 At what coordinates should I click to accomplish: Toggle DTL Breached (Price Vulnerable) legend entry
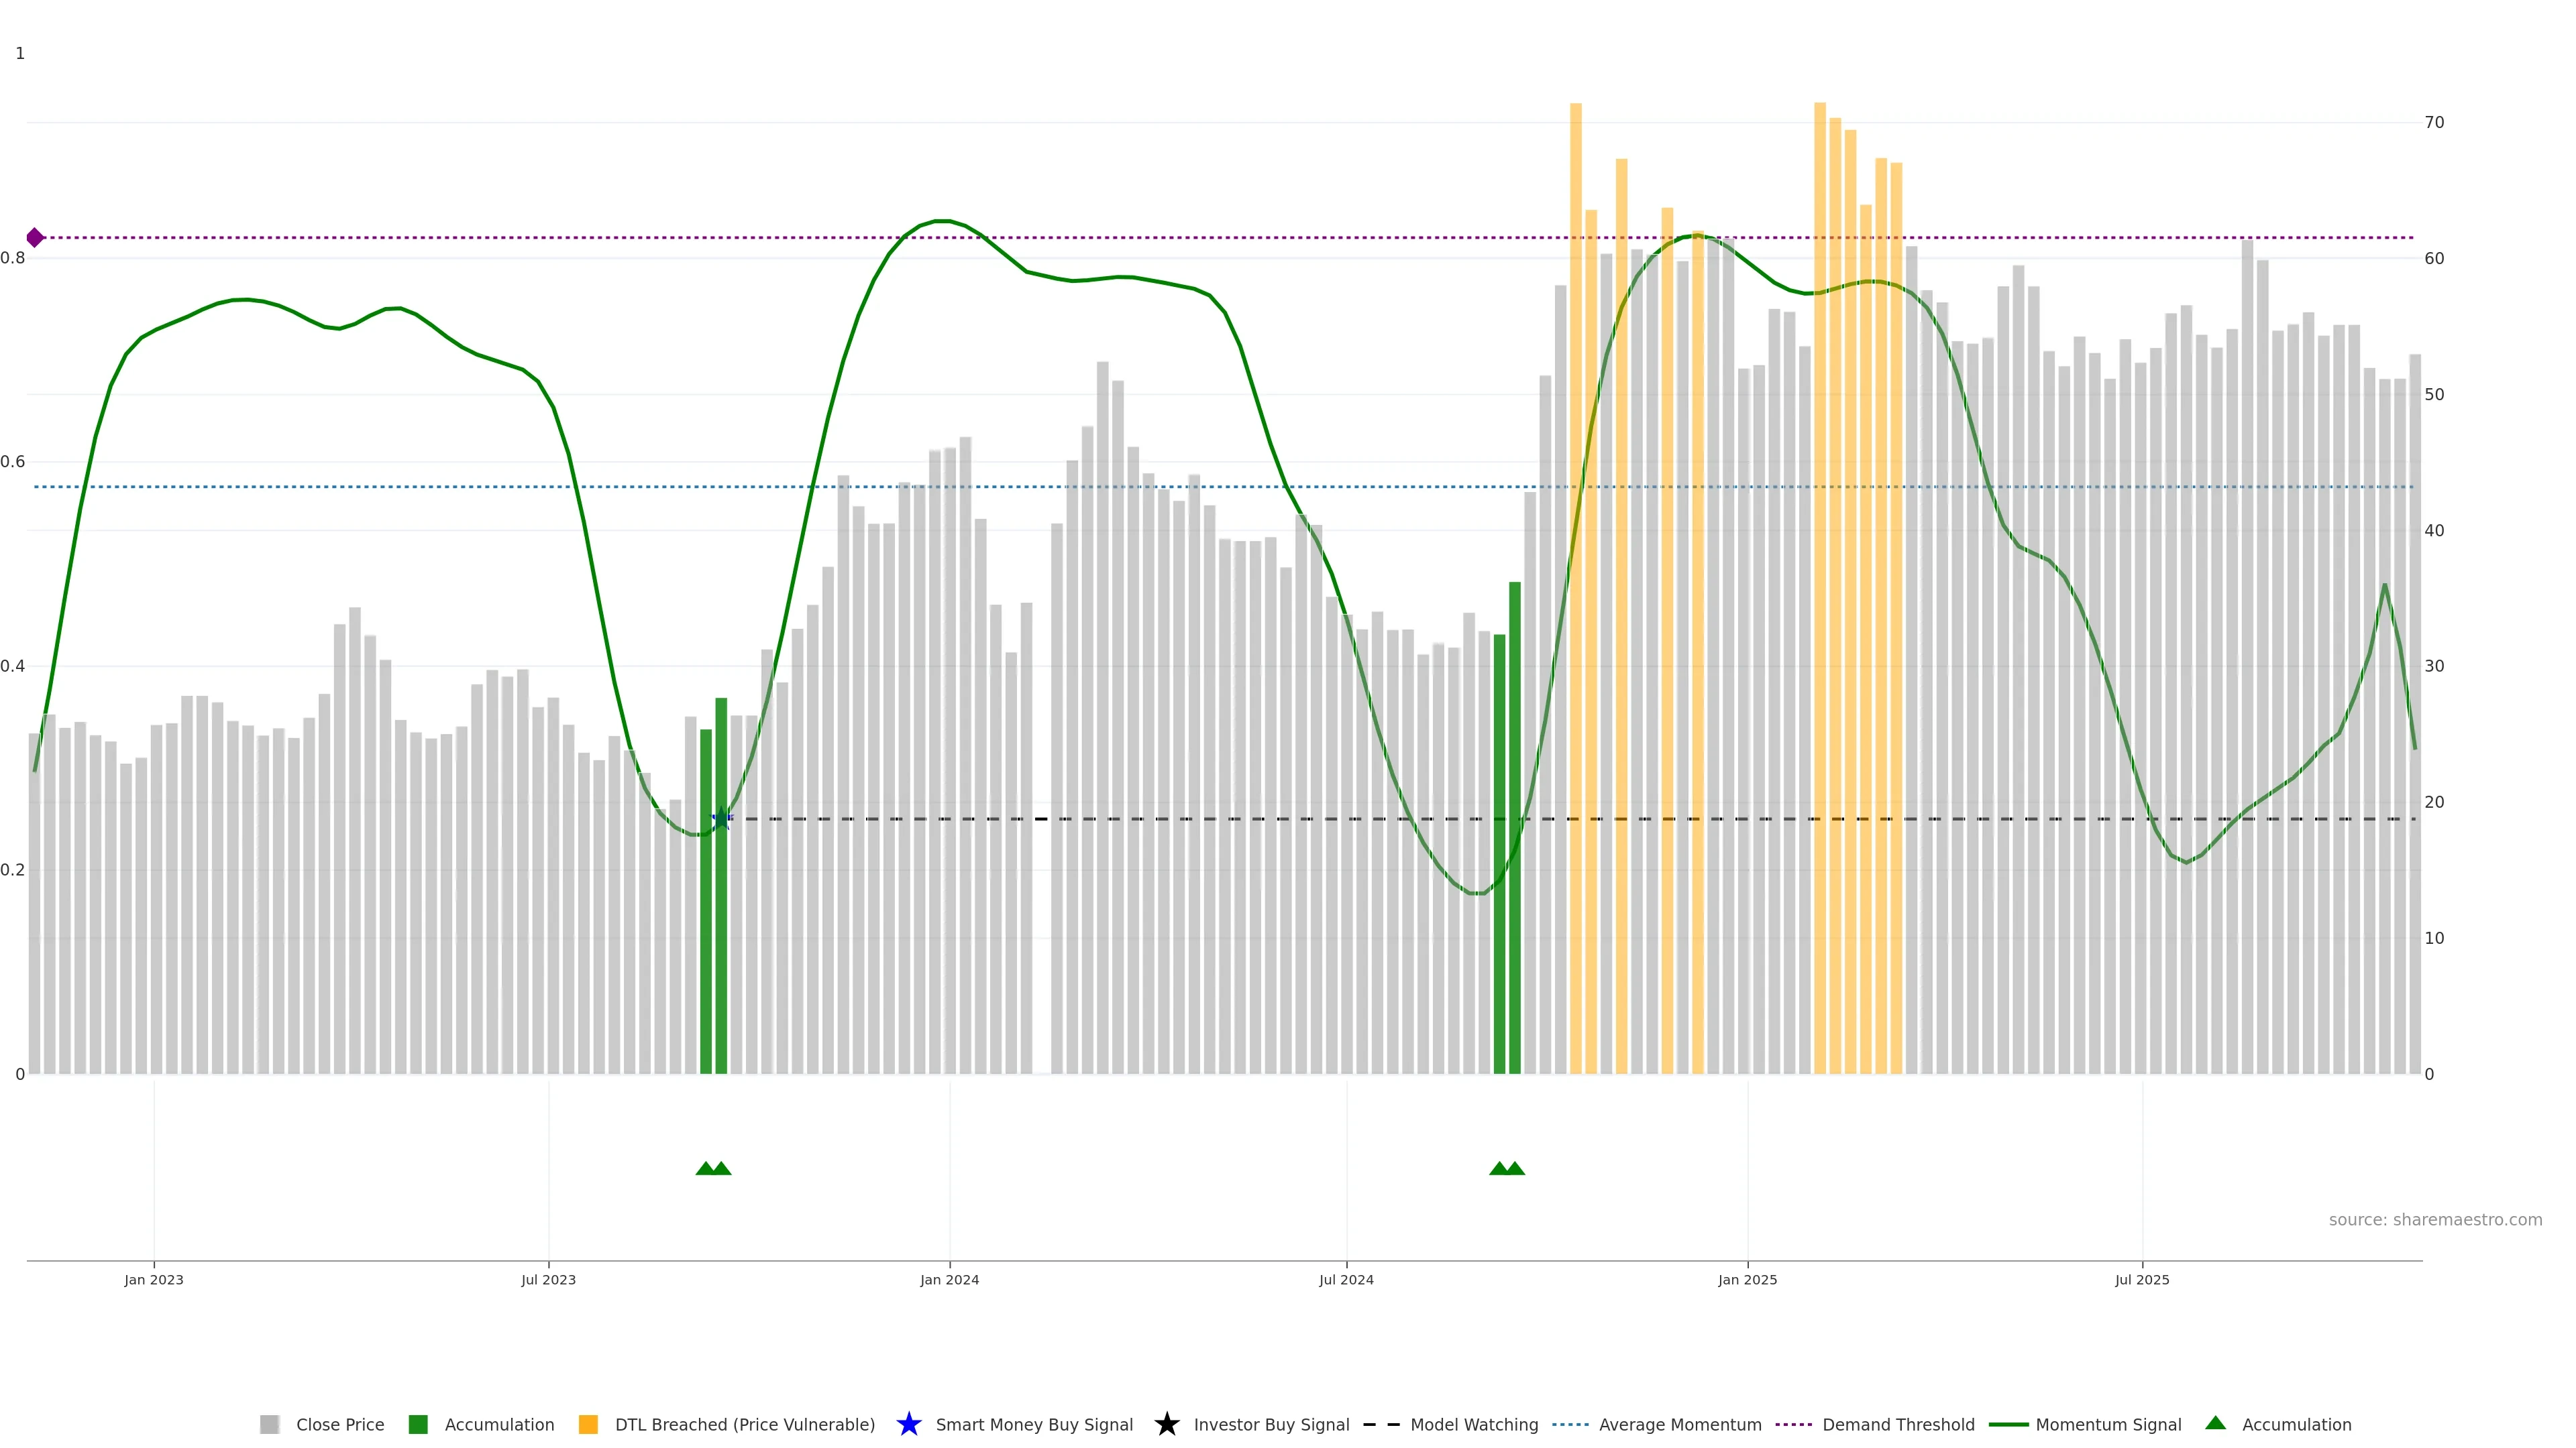[744, 1425]
